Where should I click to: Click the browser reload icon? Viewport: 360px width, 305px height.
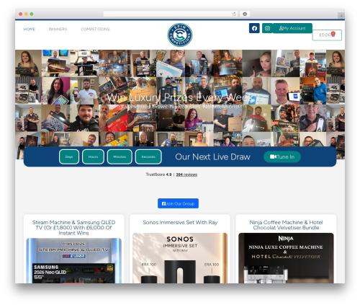pyautogui.click(x=234, y=14)
